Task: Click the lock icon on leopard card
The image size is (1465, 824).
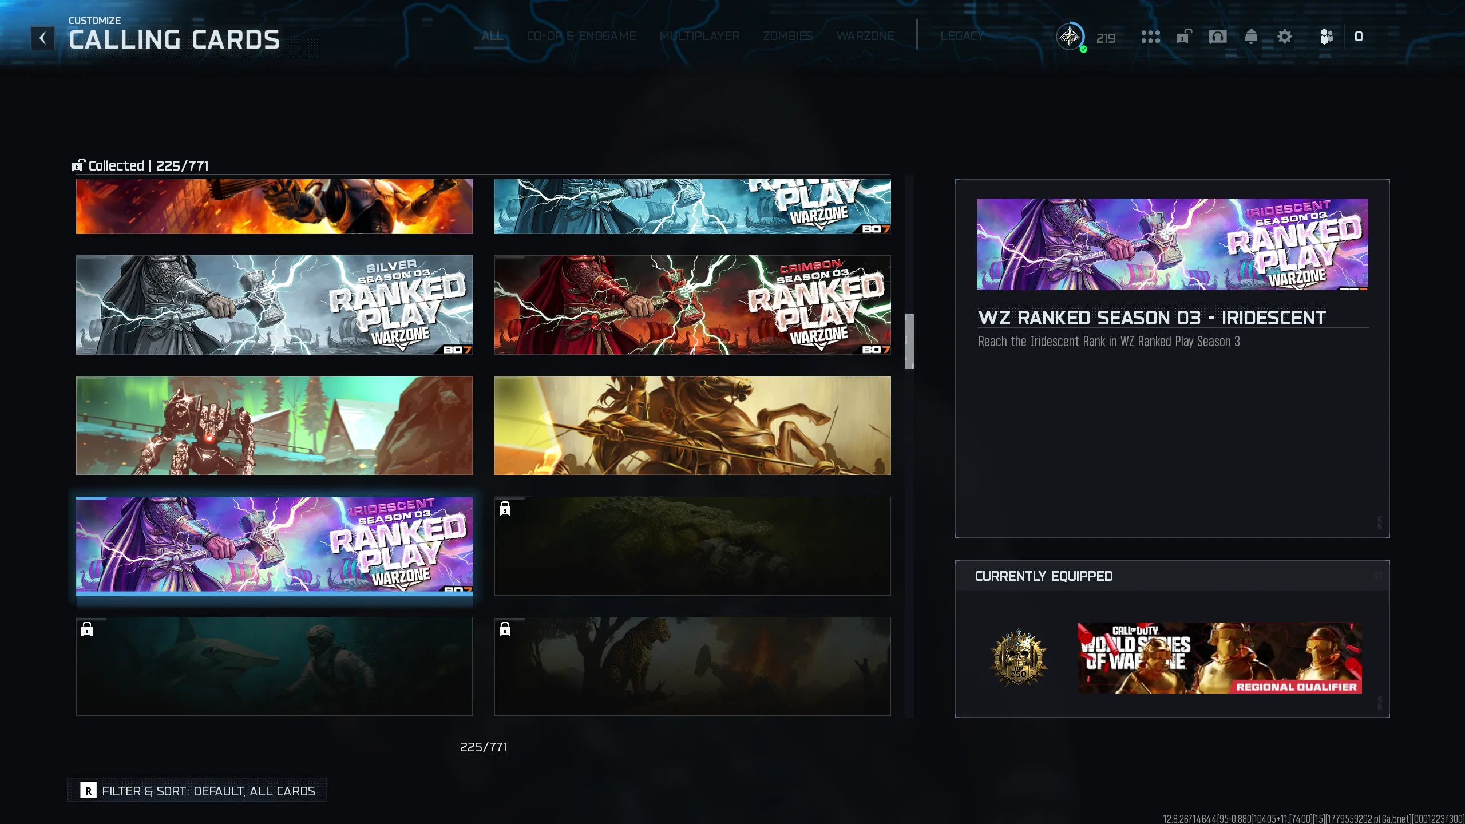Action: (x=505, y=629)
